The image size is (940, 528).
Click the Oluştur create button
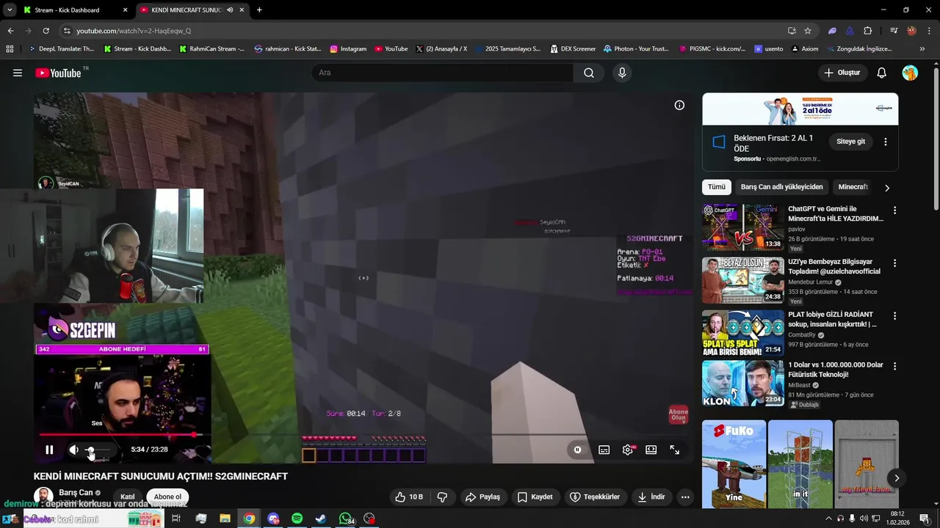pos(842,73)
